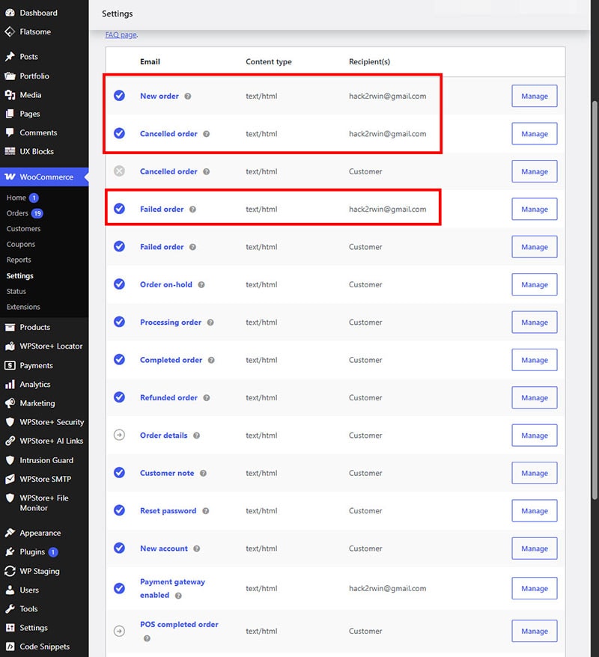This screenshot has height=657, width=599.
Task: Click Manage button for Processing order
Action: pyautogui.click(x=535, y=323)
